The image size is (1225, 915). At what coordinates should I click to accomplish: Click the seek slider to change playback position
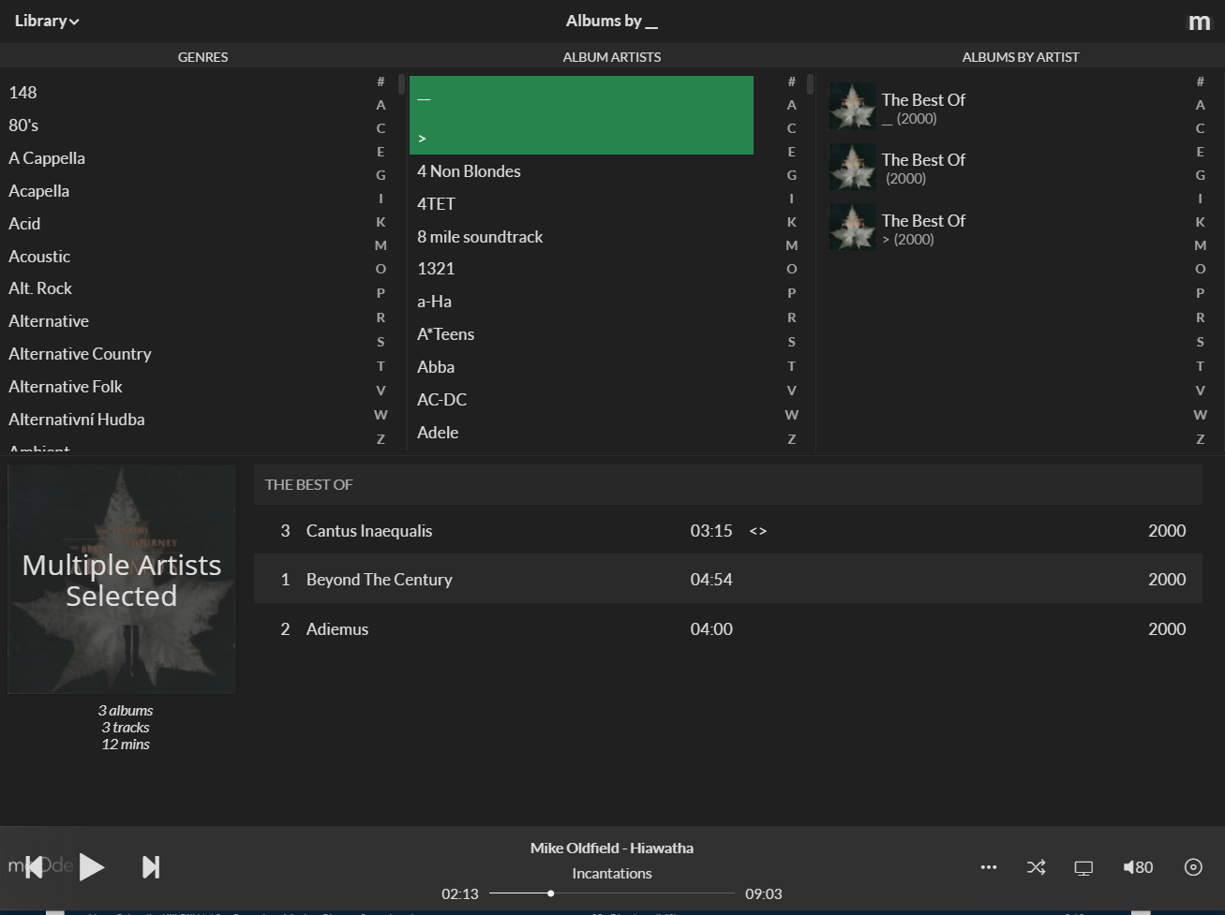click(612, 893)
